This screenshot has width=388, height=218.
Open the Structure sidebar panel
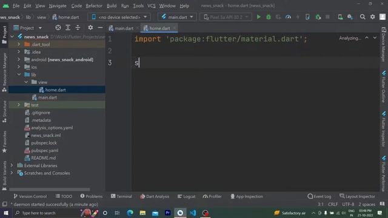4,111
